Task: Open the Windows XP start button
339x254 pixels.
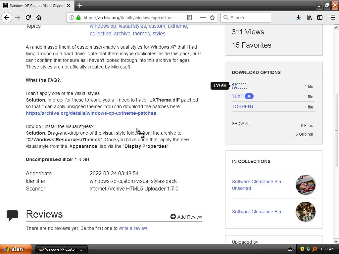Action: point(16,249)
